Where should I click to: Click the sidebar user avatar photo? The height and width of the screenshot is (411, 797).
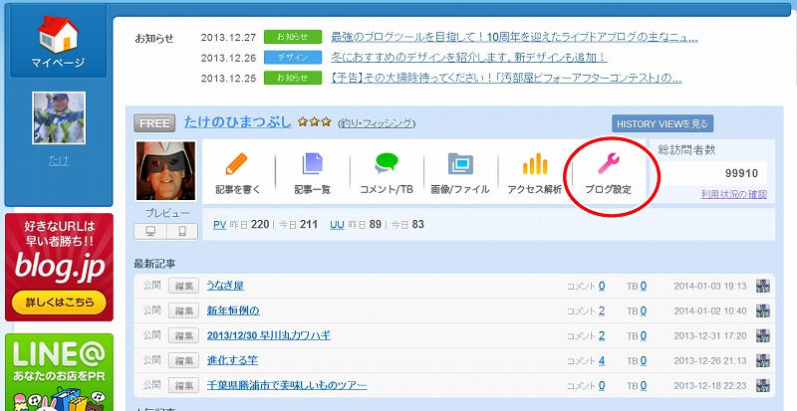[x=59, y=117]
